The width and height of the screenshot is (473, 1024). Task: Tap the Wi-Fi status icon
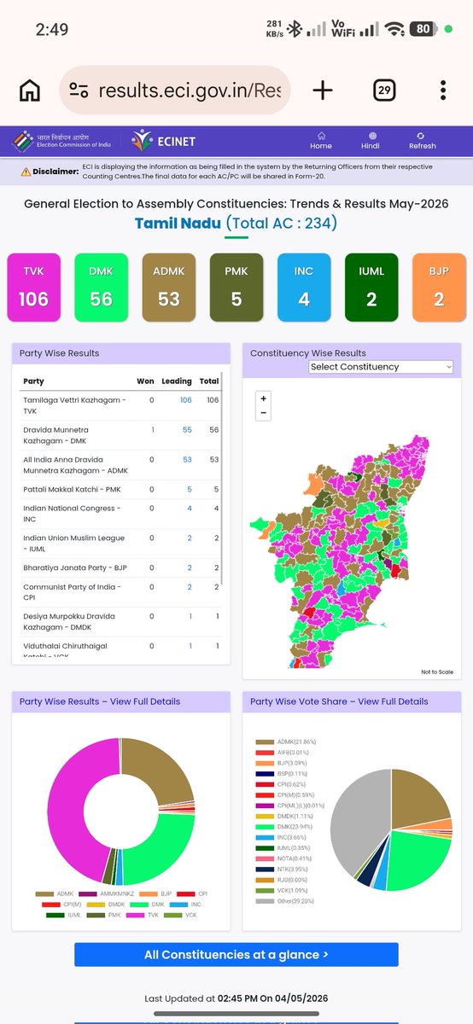tap(394, 29)
